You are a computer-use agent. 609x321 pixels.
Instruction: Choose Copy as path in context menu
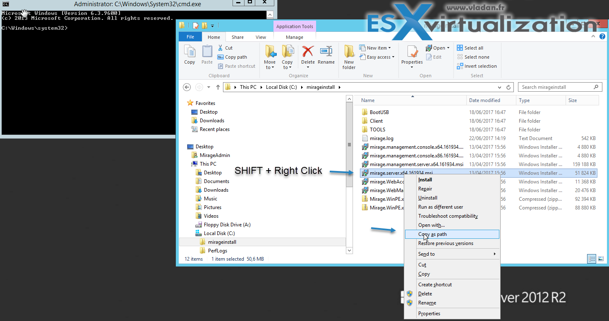pyautogui.click(x=452, y=234)
